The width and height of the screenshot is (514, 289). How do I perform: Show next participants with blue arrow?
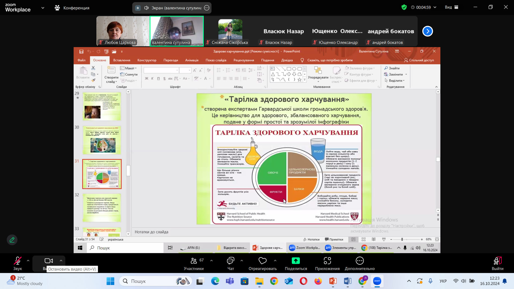(x=428, y=31)
